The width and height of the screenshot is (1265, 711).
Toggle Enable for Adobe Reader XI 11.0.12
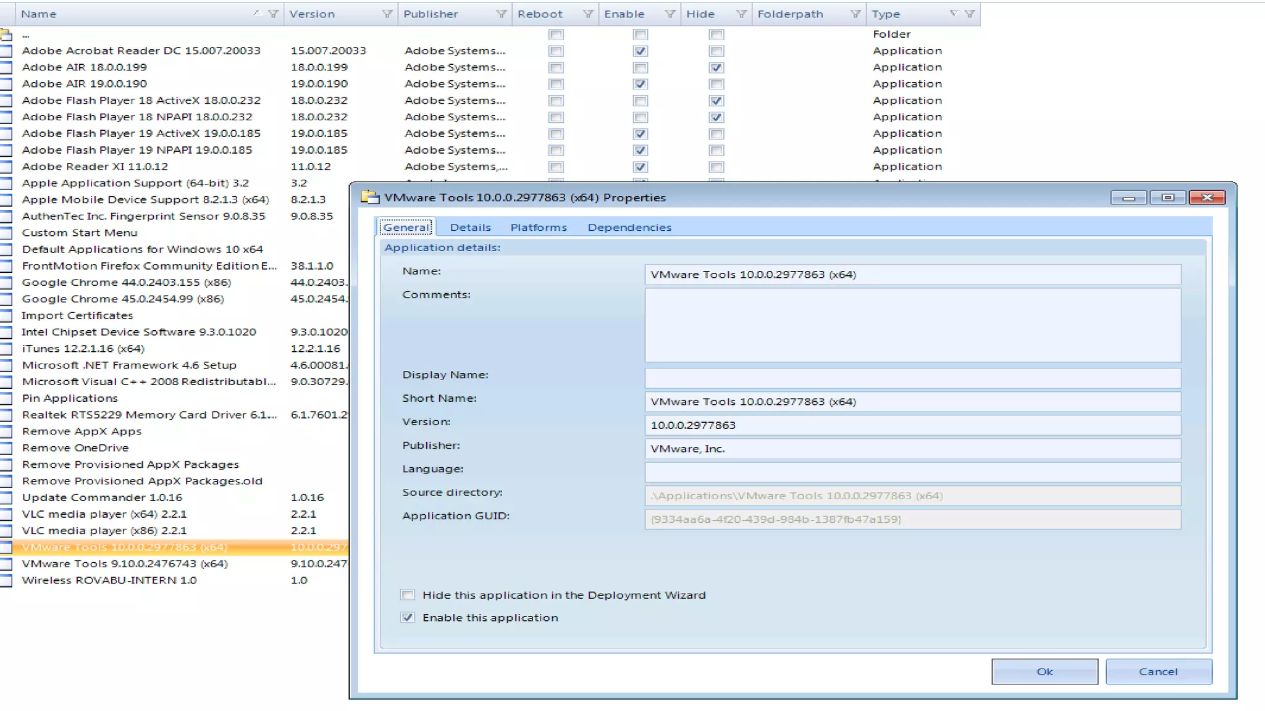pos(641,167)
